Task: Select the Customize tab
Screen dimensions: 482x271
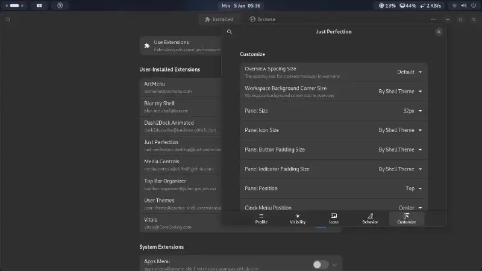Action: coord(407,218)
